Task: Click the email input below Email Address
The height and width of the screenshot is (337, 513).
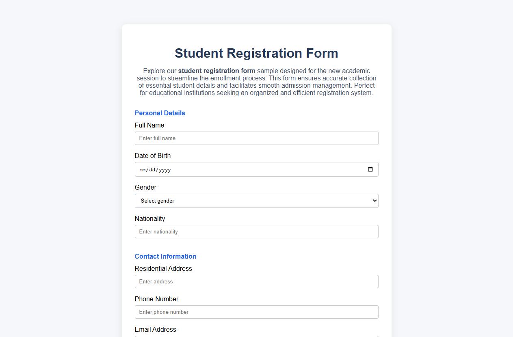Action: click(x=256, y=337)
